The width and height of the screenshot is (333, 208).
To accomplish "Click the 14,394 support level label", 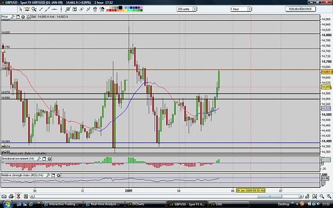I will coord(5,141).
